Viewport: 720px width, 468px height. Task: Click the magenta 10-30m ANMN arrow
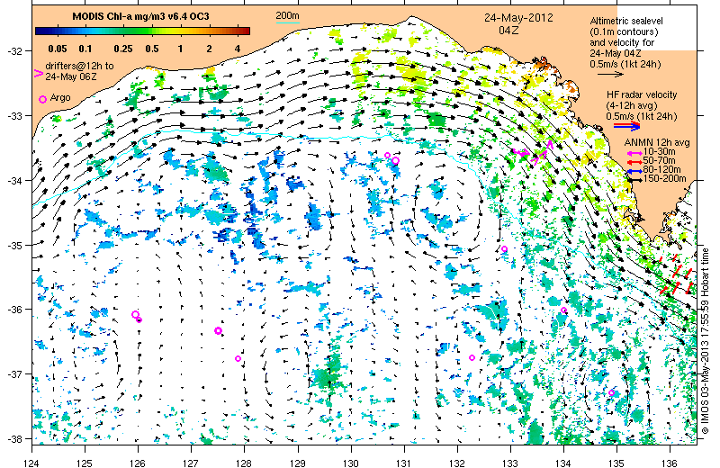pyautogui.click(x=634, y=153)
